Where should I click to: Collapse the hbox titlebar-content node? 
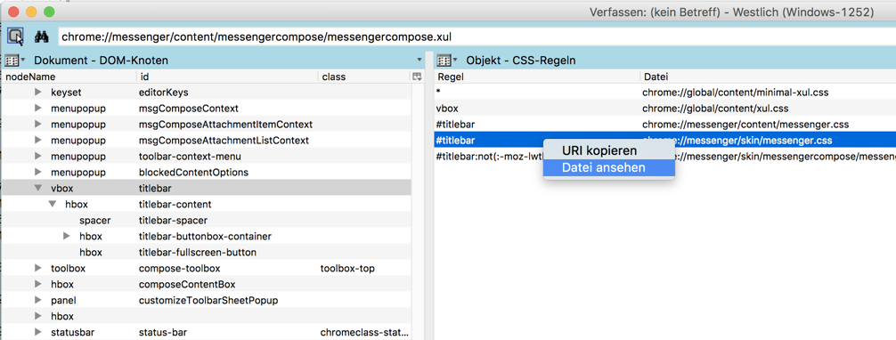(53, 204)
